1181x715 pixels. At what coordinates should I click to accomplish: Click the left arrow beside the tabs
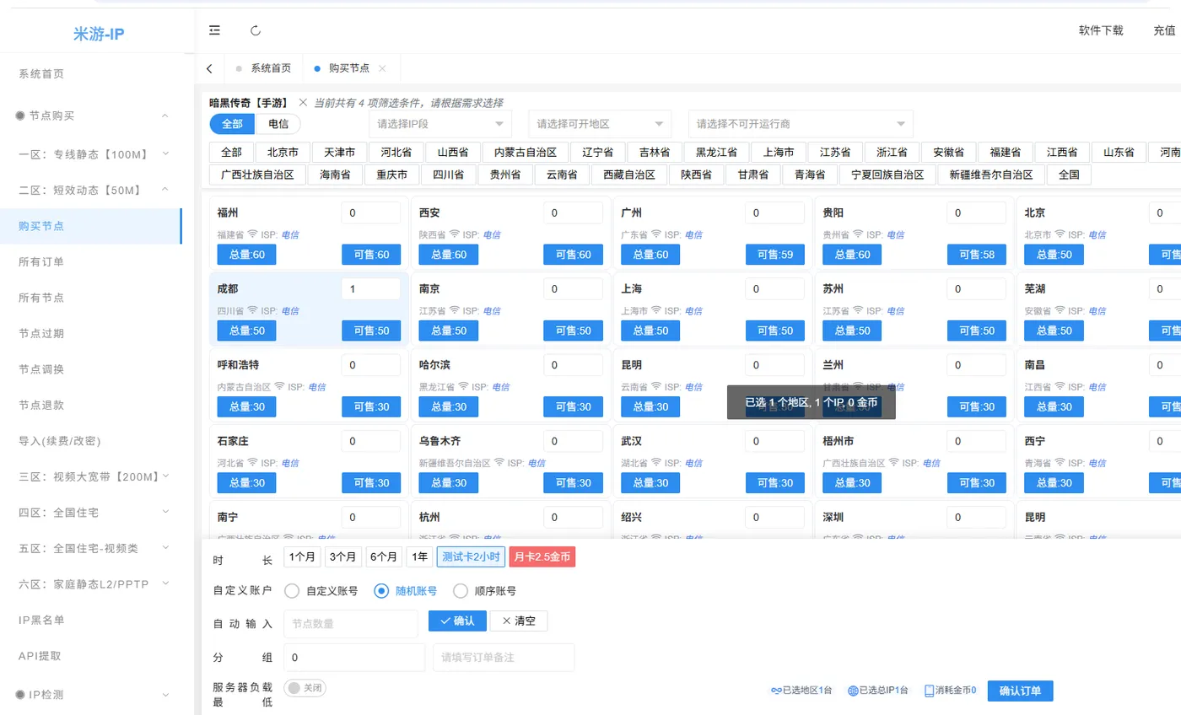(x=209, y=68)
